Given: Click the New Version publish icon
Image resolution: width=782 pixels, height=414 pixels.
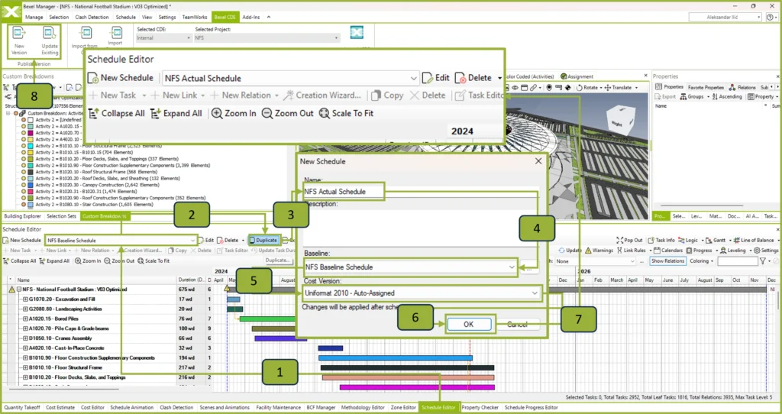Looking at the screenshot, I should pyautogui.click(x=19, y=34).
